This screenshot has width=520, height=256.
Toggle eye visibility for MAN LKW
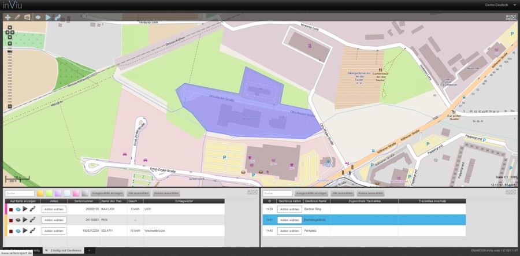click(x=18, y=209)
